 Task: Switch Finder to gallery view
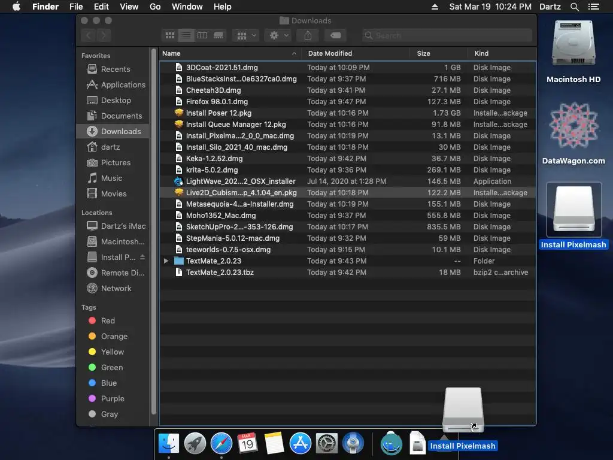tap(219, 35)
